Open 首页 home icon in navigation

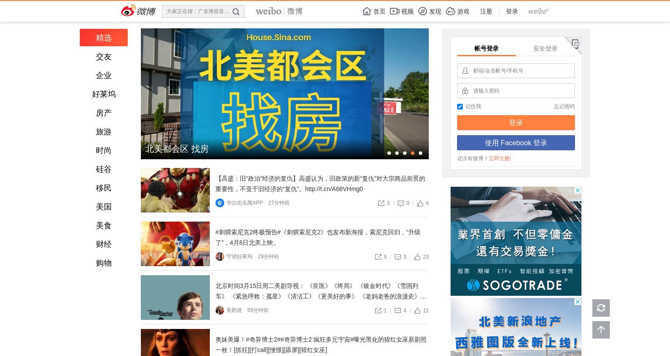coord(367,11)
